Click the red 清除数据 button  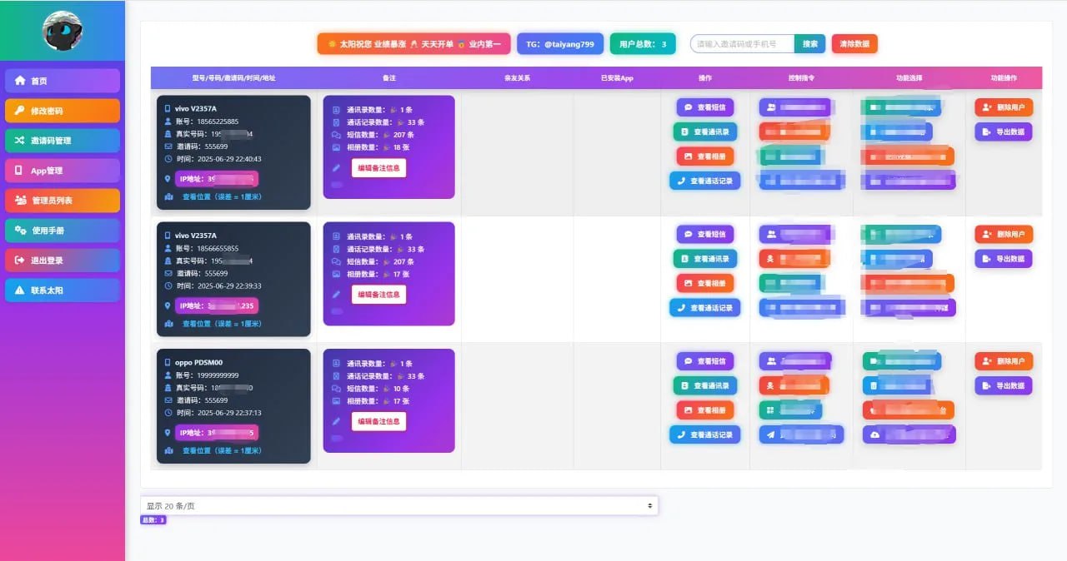[854, 44]
